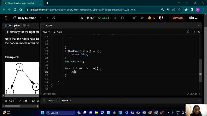This screenshot has height=116, width=207.
Task: Open Visual Studio Code from the taskbar
Action: [x=126, y=113]
